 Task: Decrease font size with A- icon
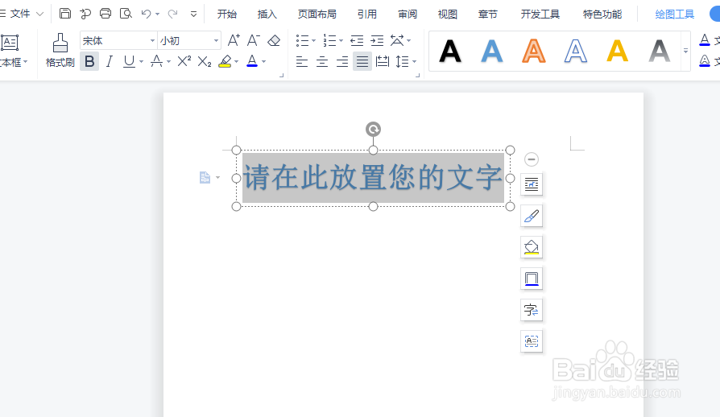tap(254, 40)
